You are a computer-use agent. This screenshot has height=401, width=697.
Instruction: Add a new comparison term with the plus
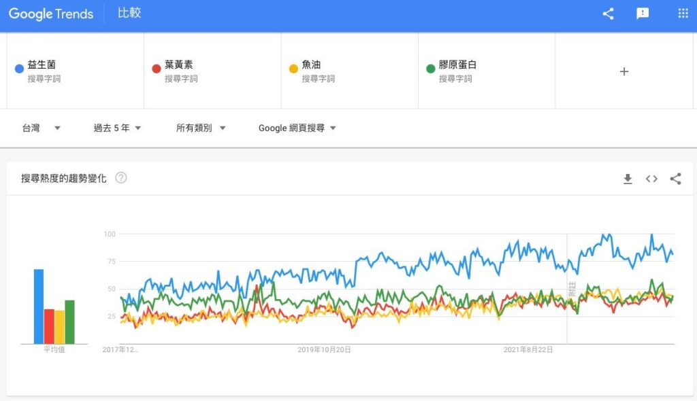624,71
